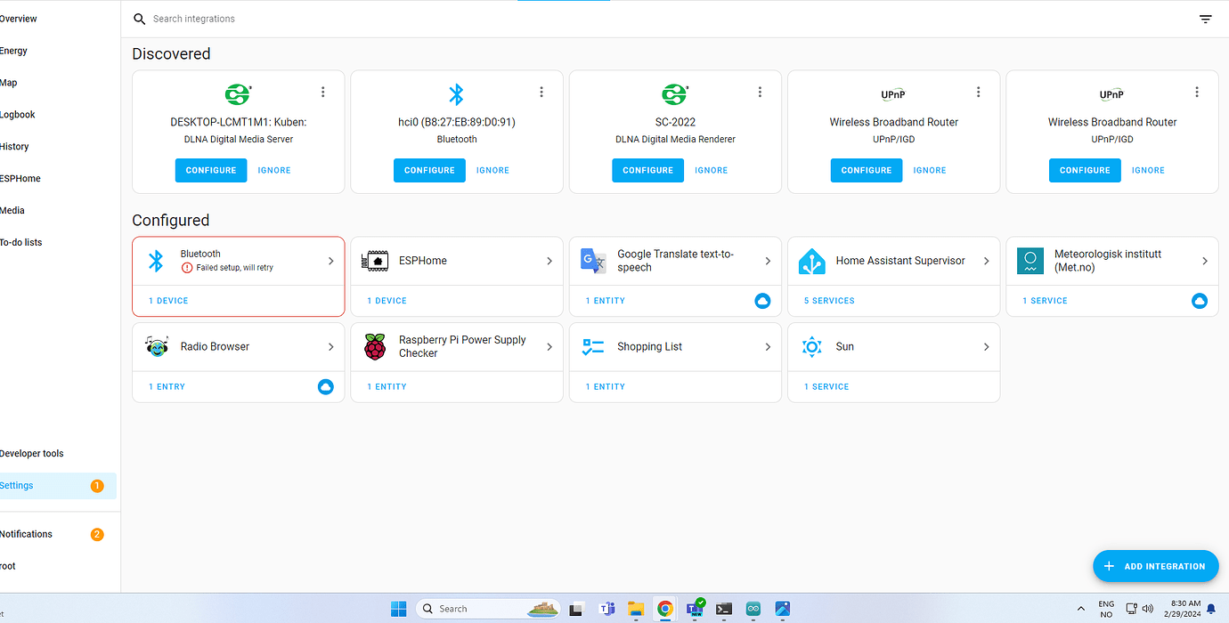
Task: Expand the Shopping List card chevron
Action: pyautogui.click(x=768, y=346)
